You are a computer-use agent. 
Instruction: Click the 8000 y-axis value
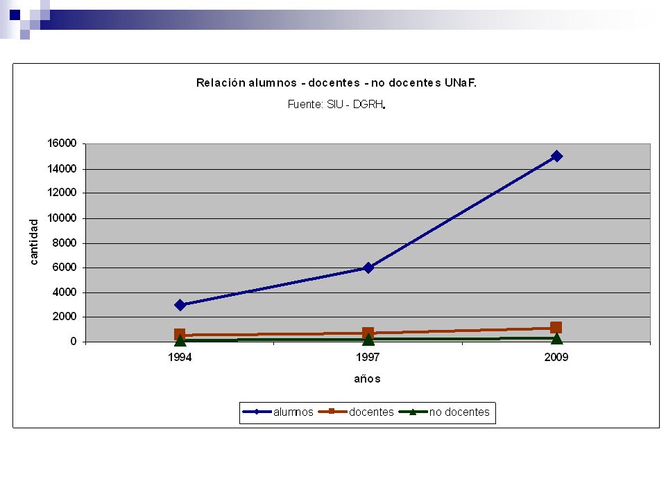coord(64,243)
